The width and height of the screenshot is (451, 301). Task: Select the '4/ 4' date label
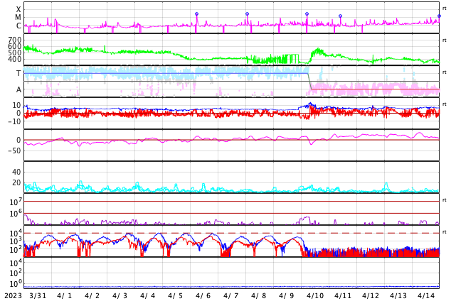(x=147, y=295)
